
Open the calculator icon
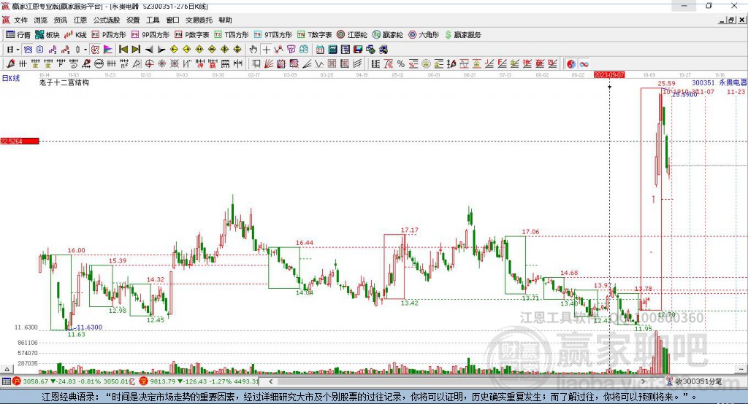tap(332, 50)
